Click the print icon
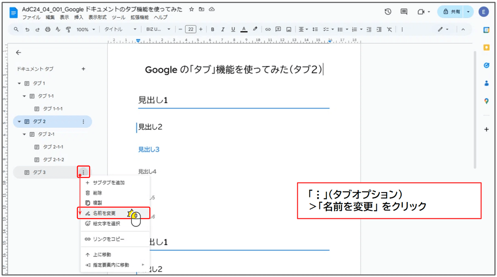Screen dimensions: 497x277 pyautogui.click(x=48, y=29)
